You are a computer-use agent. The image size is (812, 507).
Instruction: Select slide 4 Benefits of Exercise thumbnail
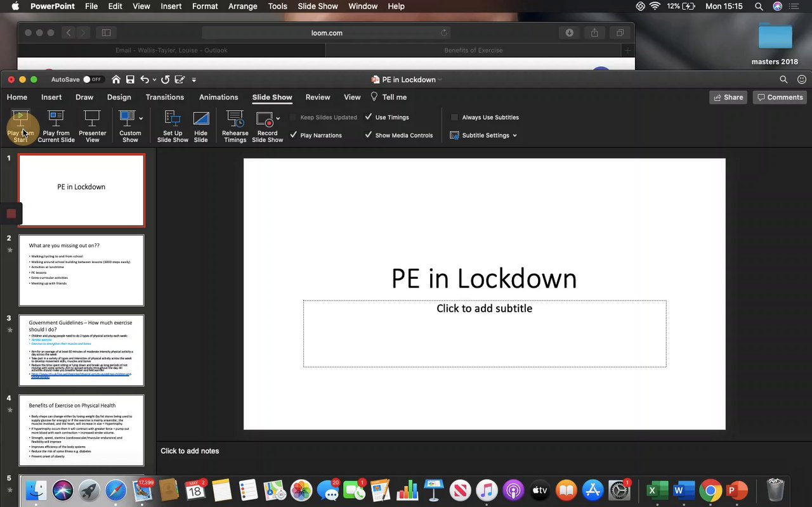pos(81,430)
